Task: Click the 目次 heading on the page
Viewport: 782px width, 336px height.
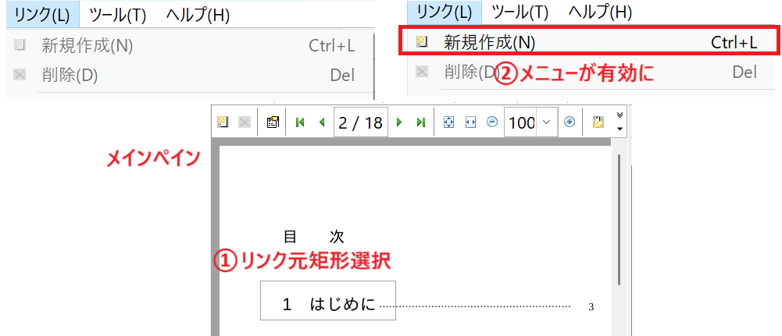Action: tap(314, 236)
